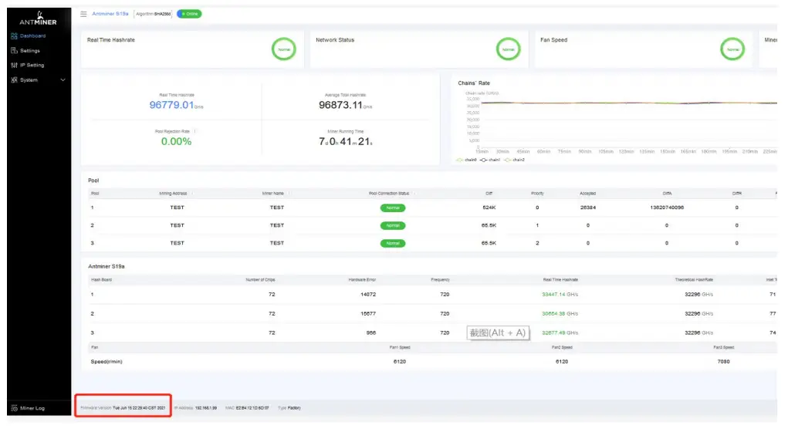Click the 956 hardware error count

[371, 333]
